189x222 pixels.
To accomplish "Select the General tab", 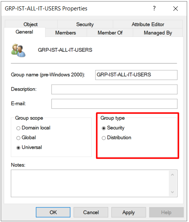I will tap(25, 32).
